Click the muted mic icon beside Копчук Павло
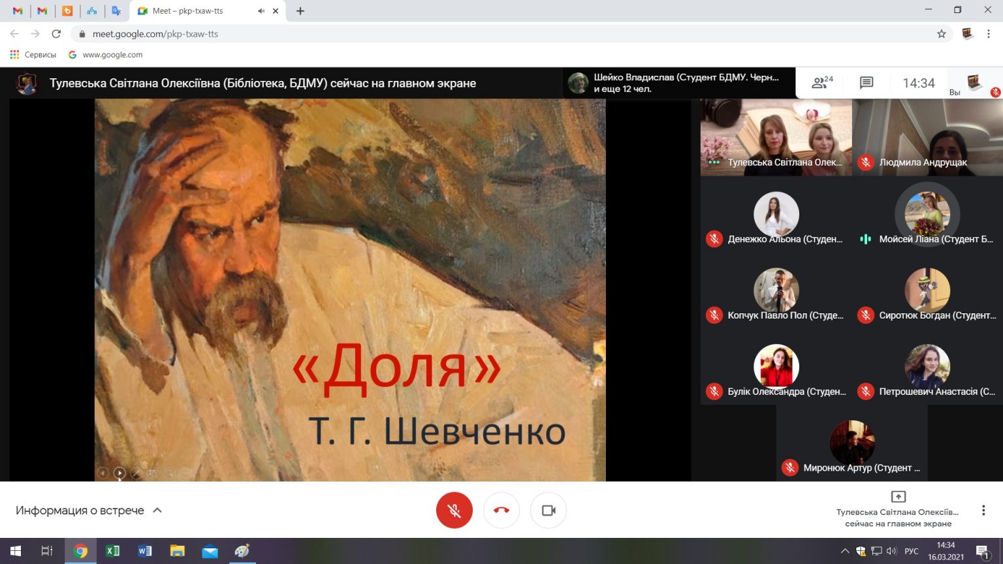Screen dimensions: 1003x564 pos(714,315)
